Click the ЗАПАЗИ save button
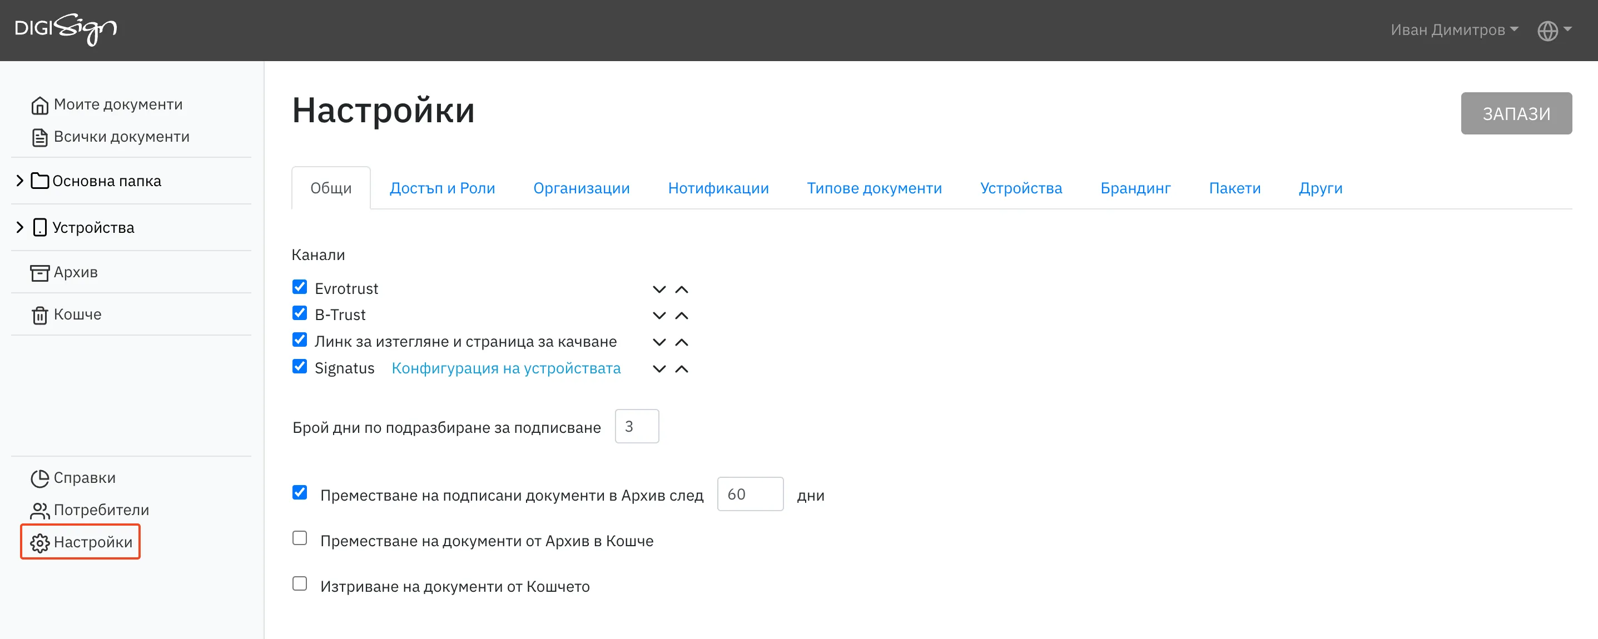 [x=1516, y=113]
